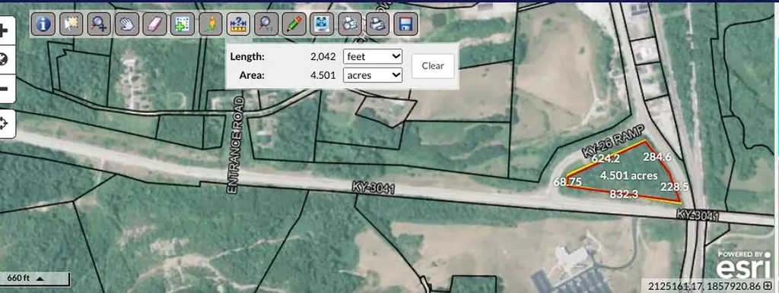This screenshot has width=779, height=293.
Task: Open the search magnifier tool
Action: coord(265,24)
